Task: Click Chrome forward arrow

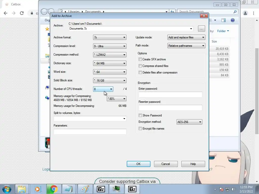Action: (14, 13)
